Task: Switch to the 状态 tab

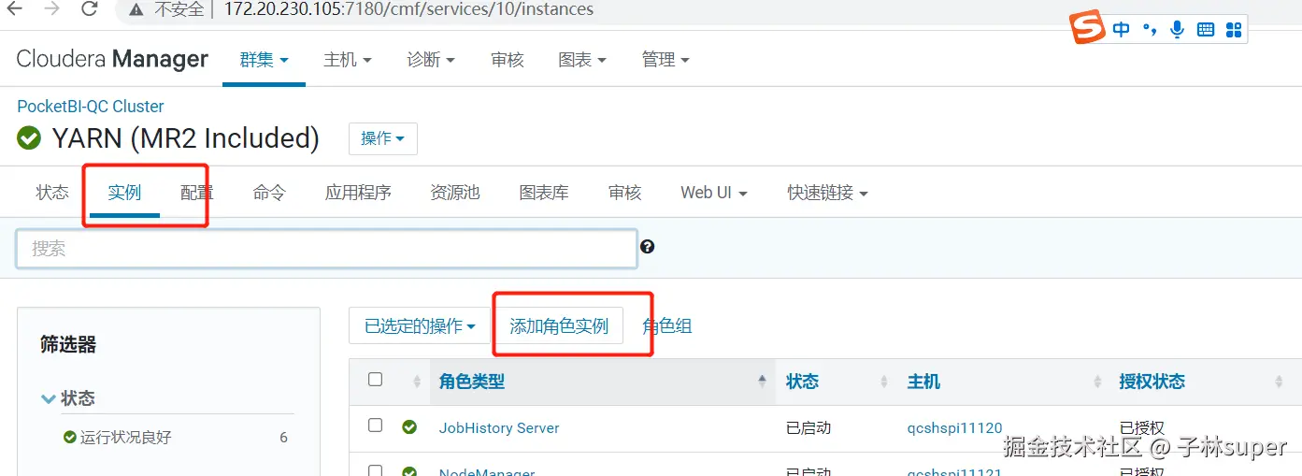Action: [52, 193]
